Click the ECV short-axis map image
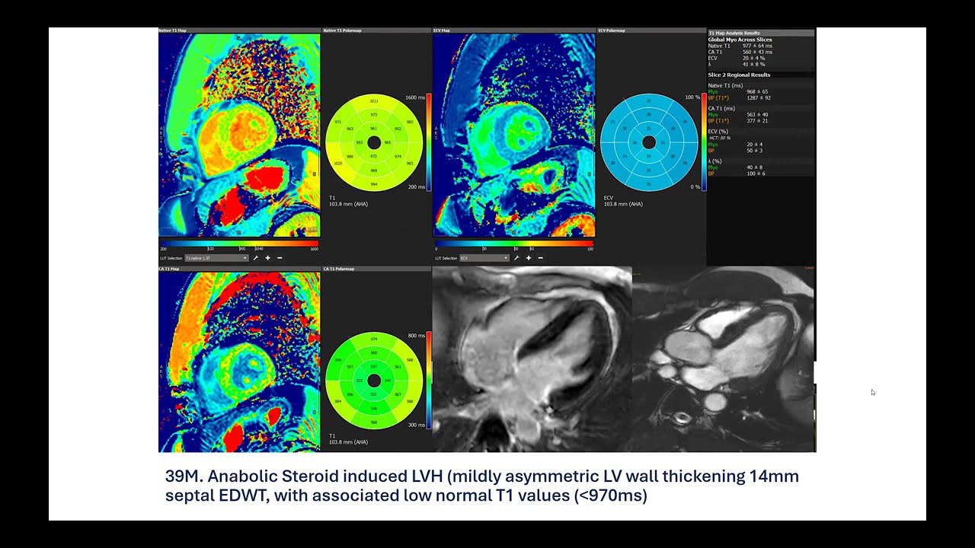The width and height of the screenshot is (975, 548). tap(514, 135)
